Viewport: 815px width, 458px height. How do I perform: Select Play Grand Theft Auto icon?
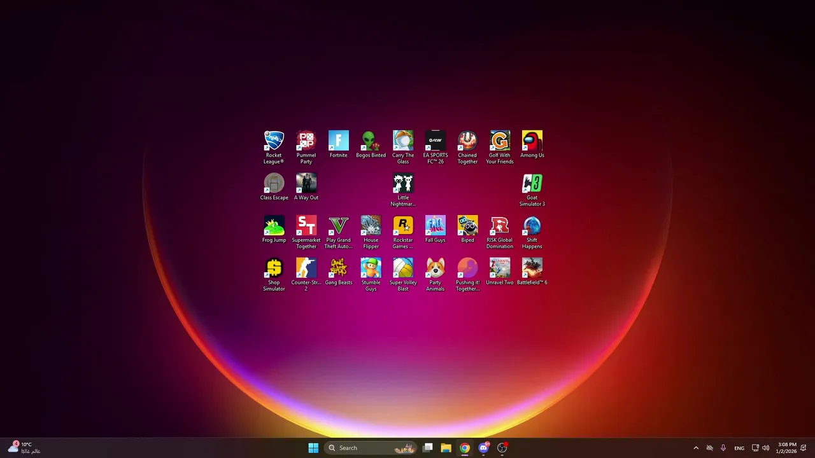339,232
